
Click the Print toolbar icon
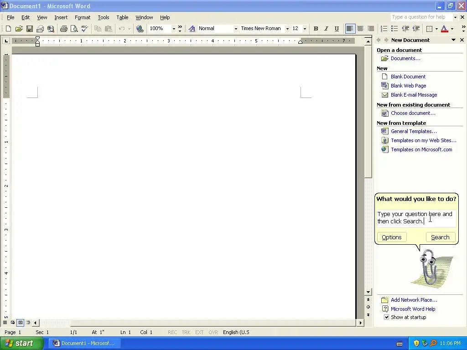coord(64,29)
